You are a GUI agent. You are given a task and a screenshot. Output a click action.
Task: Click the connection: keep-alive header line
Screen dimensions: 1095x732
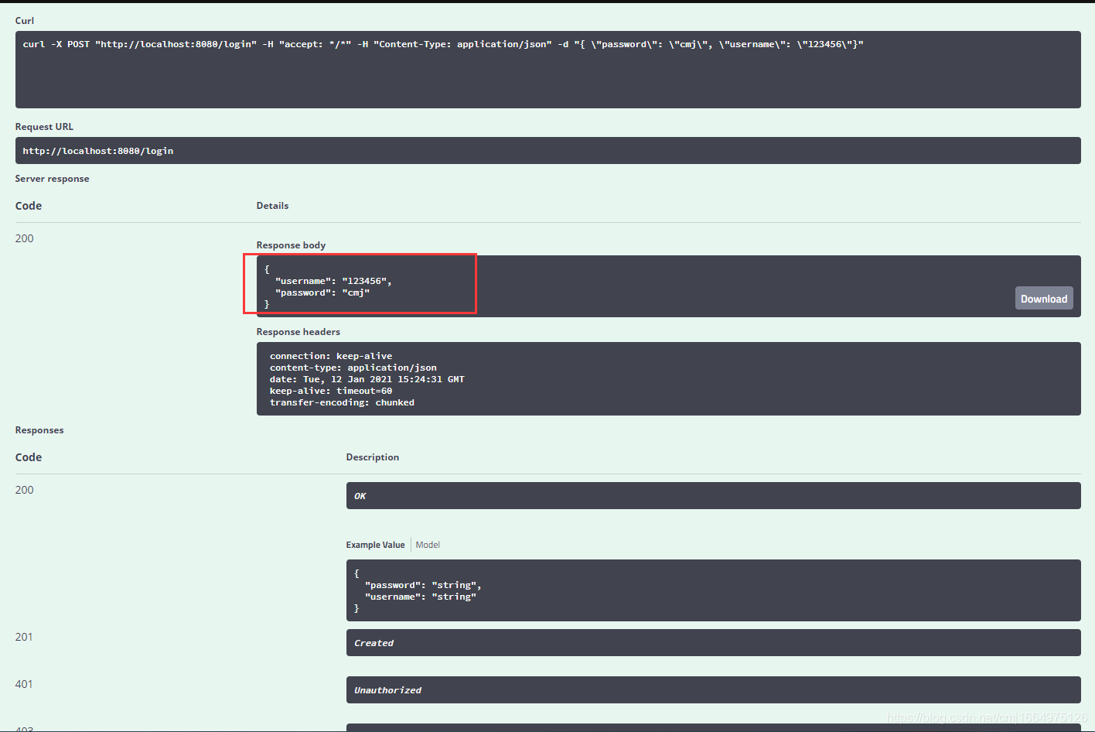point(331,356)
